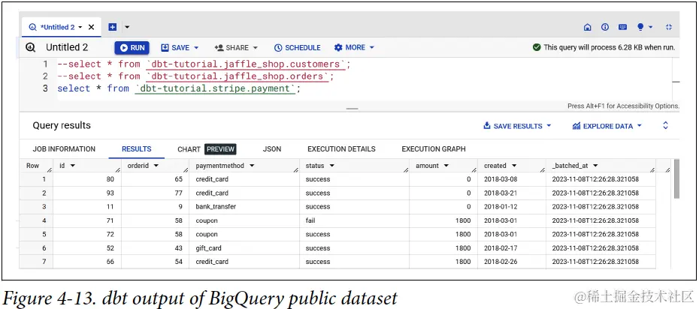This screenshot has width=699, height=309.
Task: Open orderid column header menu arrow
Action: 156,166
